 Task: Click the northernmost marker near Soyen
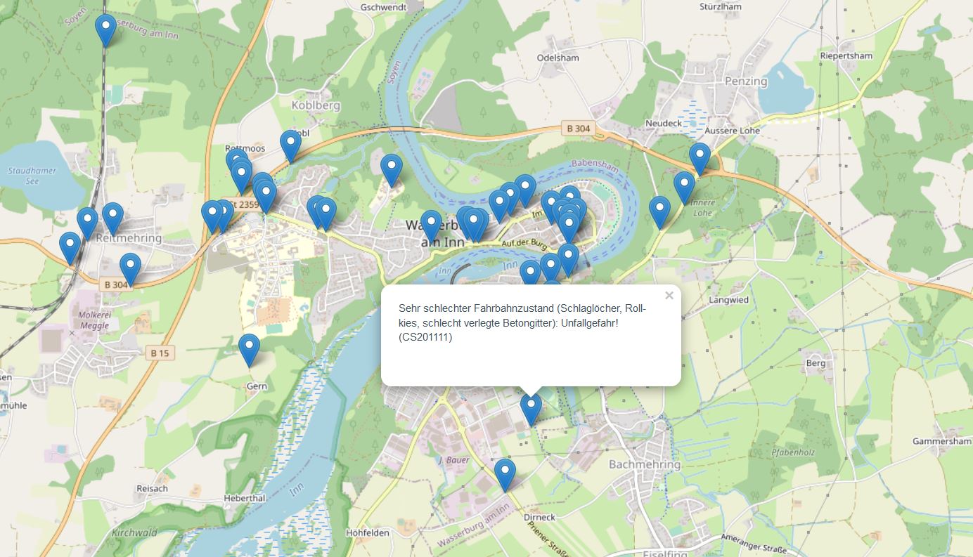click(105, 30)
